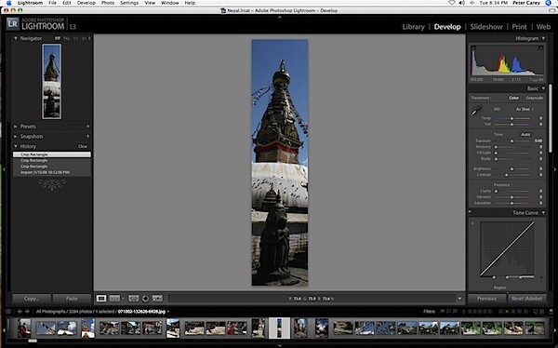Open toolbar options dropdown arrow
The image size is (558, 348).
[x=459, y=299]
